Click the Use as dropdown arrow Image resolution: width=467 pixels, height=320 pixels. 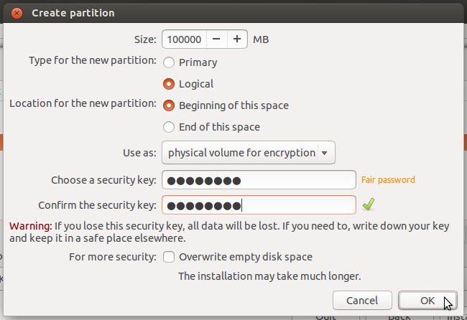325,153
